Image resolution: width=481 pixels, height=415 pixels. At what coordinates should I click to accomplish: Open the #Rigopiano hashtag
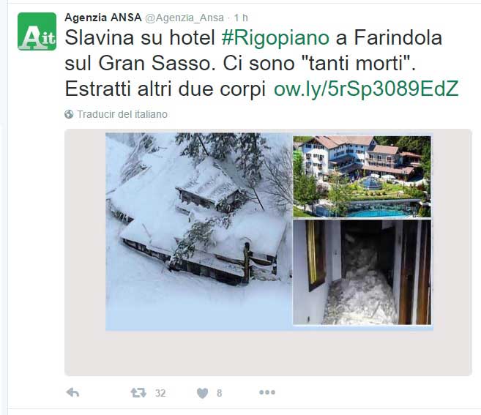[275, 38]
